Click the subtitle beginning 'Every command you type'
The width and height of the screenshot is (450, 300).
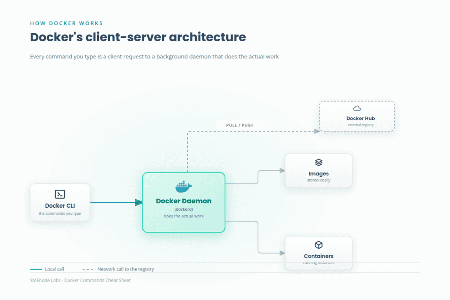154,57
